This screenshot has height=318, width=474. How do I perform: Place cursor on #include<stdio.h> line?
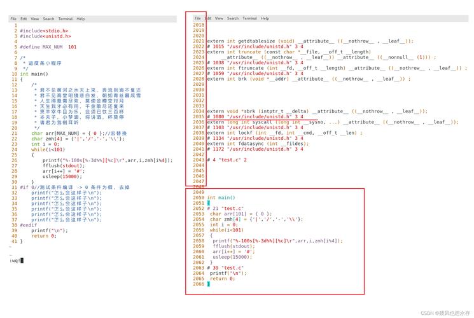click(44, 31)
